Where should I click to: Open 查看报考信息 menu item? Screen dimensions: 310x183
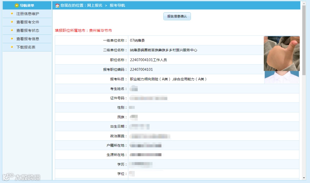point(28,39)
